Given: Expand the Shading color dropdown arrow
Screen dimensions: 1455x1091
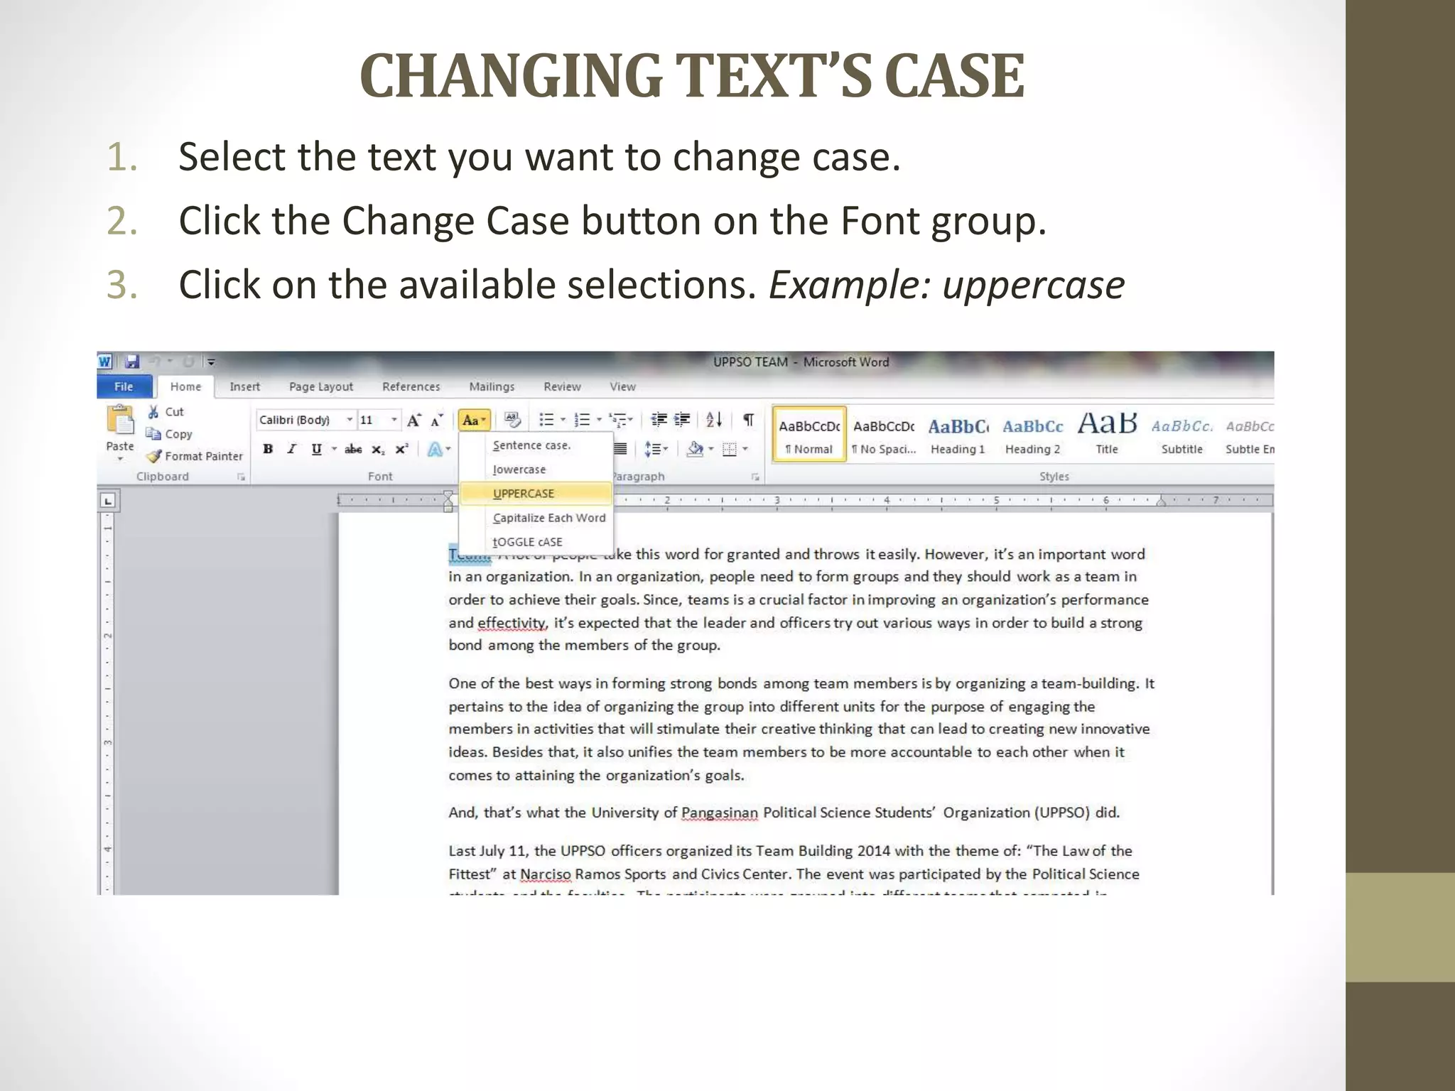Looking at the screenshot, I should pyautogui.click(x=710, y=449).
